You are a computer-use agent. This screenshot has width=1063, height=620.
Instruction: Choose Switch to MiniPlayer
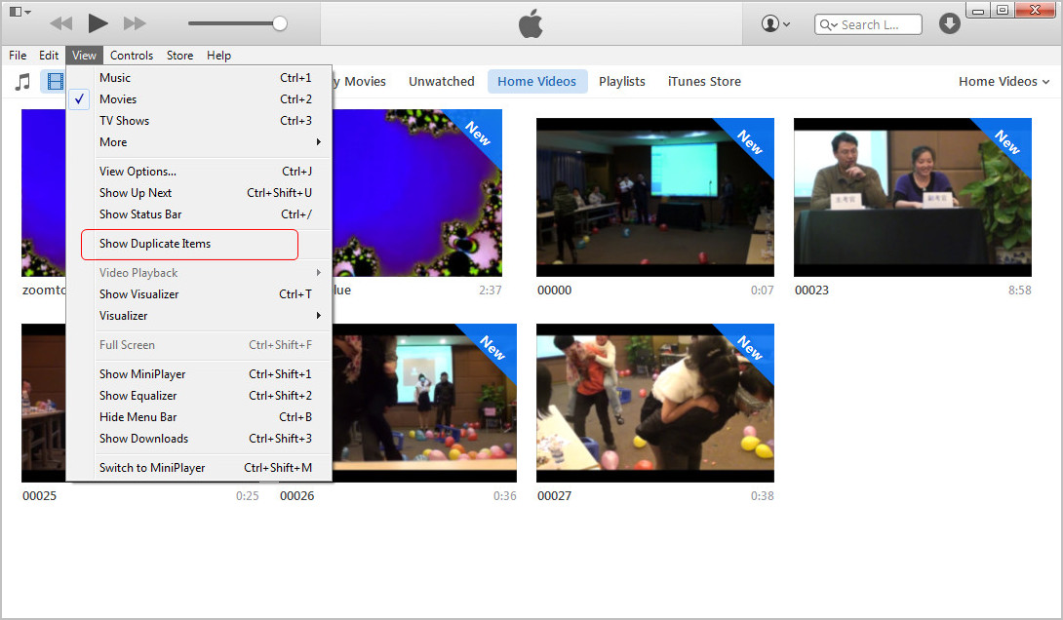click(x=199, y=468)
